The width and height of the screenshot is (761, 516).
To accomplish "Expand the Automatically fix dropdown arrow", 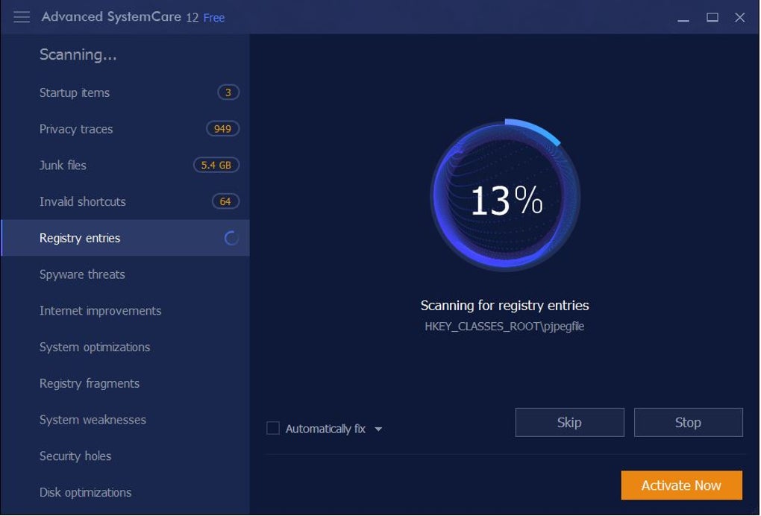I will pos(378,430).
